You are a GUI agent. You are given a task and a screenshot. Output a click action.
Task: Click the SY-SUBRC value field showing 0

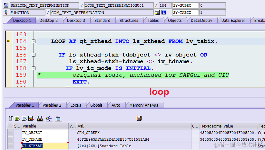[x=212, y=5]
